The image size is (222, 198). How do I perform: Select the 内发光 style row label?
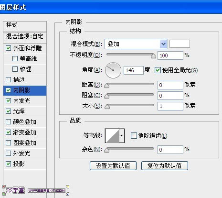22,101
